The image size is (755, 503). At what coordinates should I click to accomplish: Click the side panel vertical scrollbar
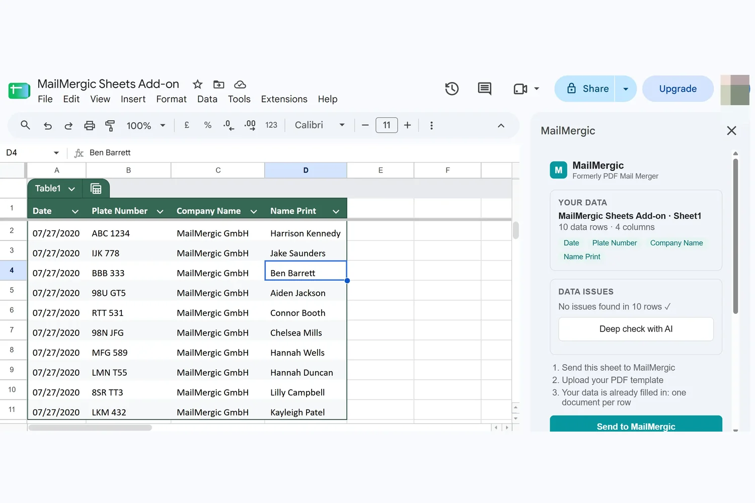[x=735, y=236]
